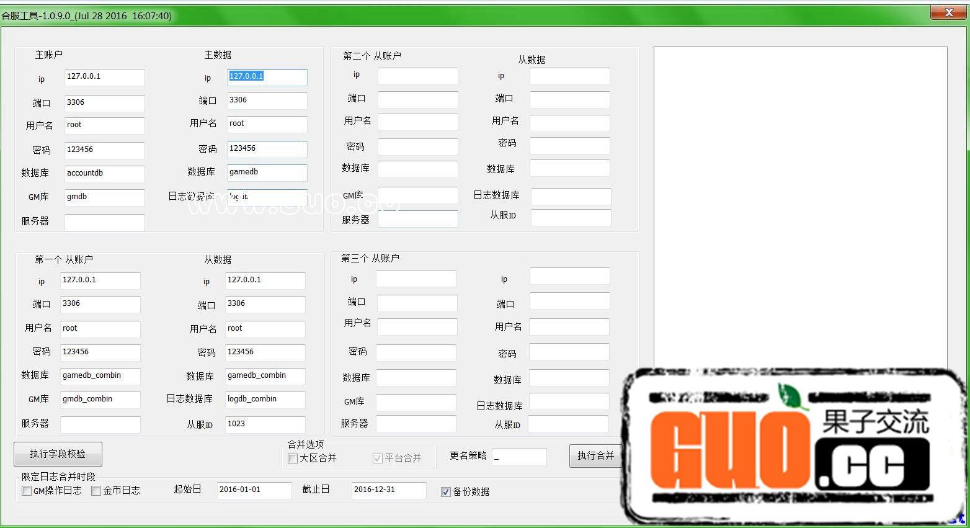The height and width of the screenshot is (528, 970).
Task: Click the 执行字段校验 button
Action: pyautogui.click(x=58, y=454)
